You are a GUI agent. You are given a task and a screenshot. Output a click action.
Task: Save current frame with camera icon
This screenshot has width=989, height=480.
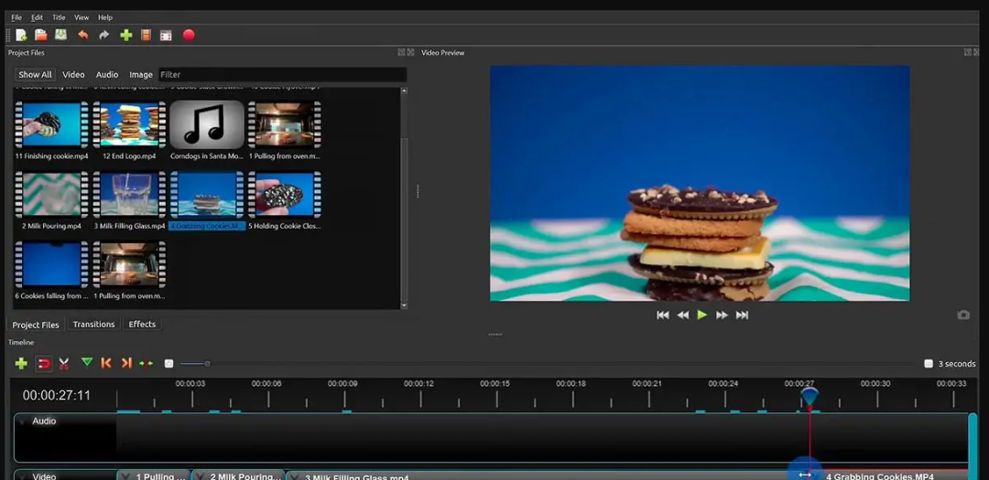(963, 315)
